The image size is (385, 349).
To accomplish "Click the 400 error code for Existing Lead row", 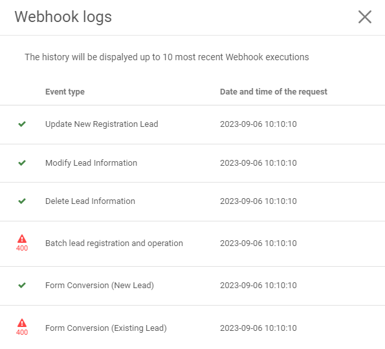I will [x=22, y=332].
